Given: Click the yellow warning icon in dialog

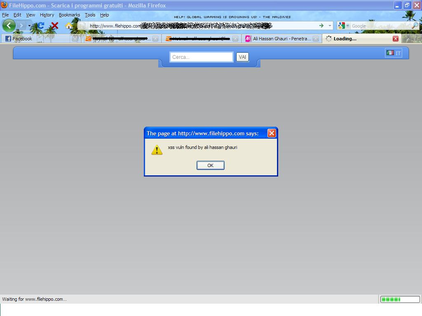Looking at the screenshot, I should point(157,150).
